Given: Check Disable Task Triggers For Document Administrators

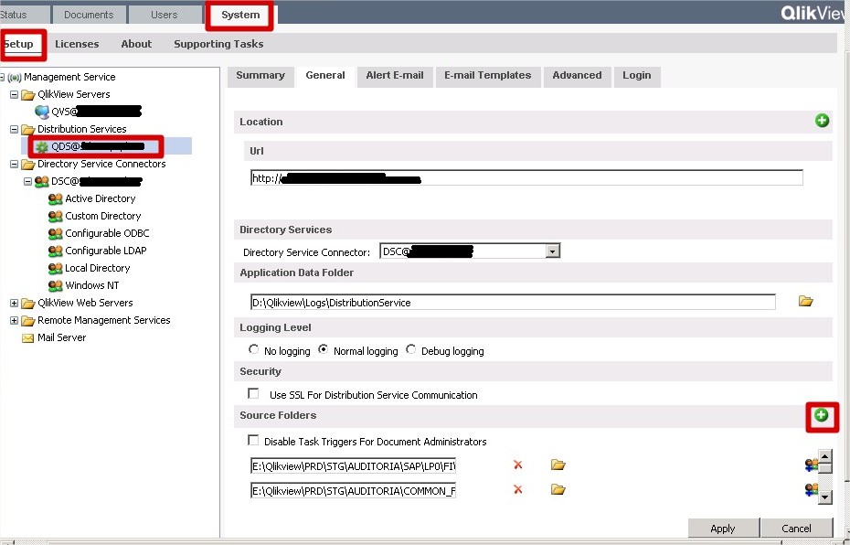Looking at the screenshot, I should (x=253, y=440).
